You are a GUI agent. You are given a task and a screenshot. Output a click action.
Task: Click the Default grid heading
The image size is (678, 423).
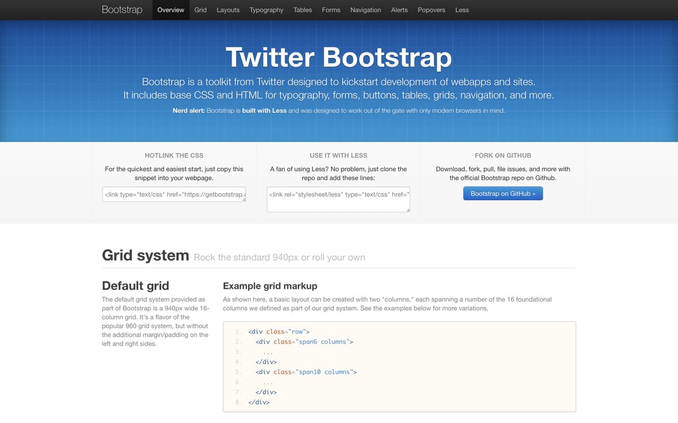[136, 285]
